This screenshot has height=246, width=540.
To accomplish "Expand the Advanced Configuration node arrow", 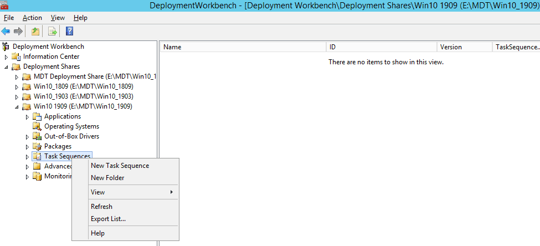I will (28, 167).
